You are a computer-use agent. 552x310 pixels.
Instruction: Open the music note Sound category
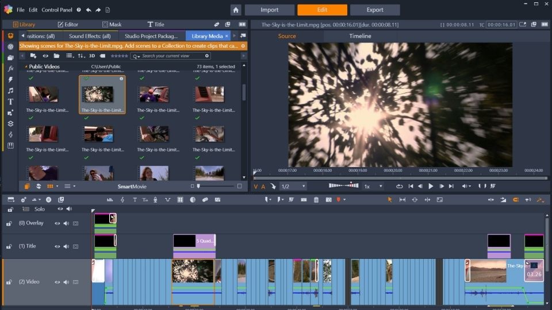click(x=10, y=91)
